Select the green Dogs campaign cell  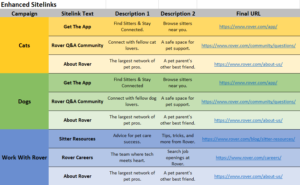pyautogui.click(x=24, y=102)
